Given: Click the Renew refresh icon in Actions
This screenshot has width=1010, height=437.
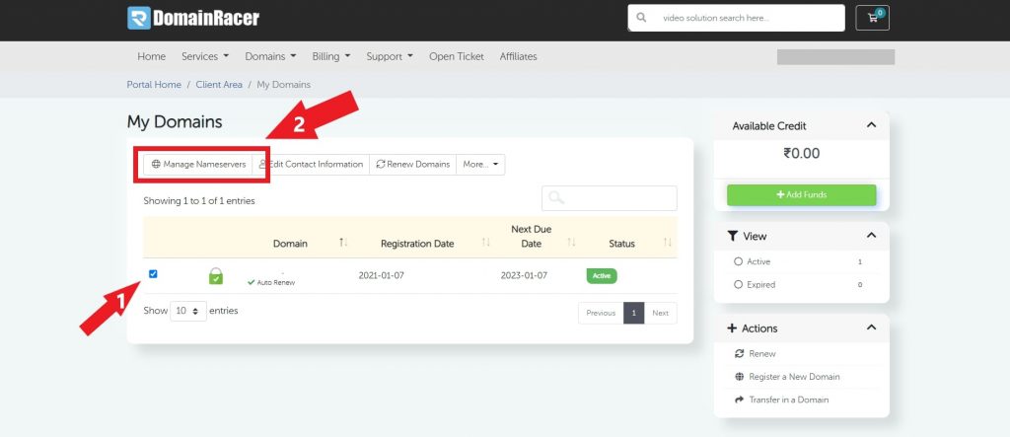Looking at the screenshot, I should [x=740, y=354].
